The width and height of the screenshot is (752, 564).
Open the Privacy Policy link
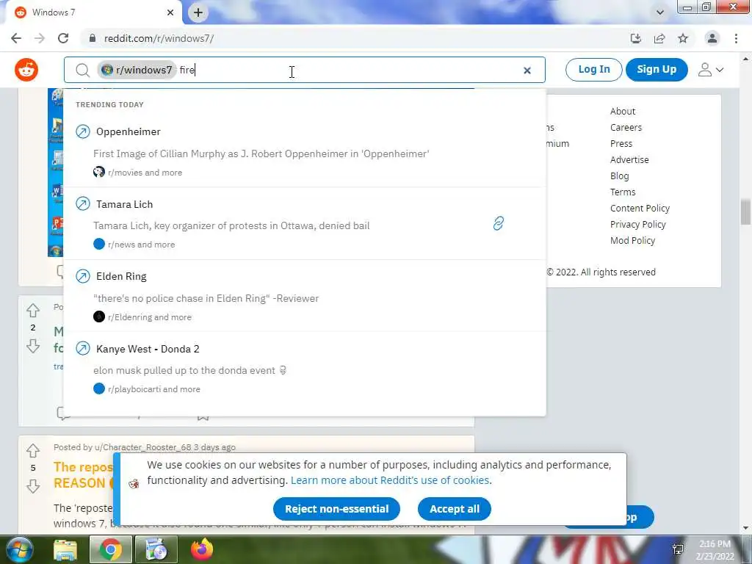pyautogui.click(x=638, y=225)
